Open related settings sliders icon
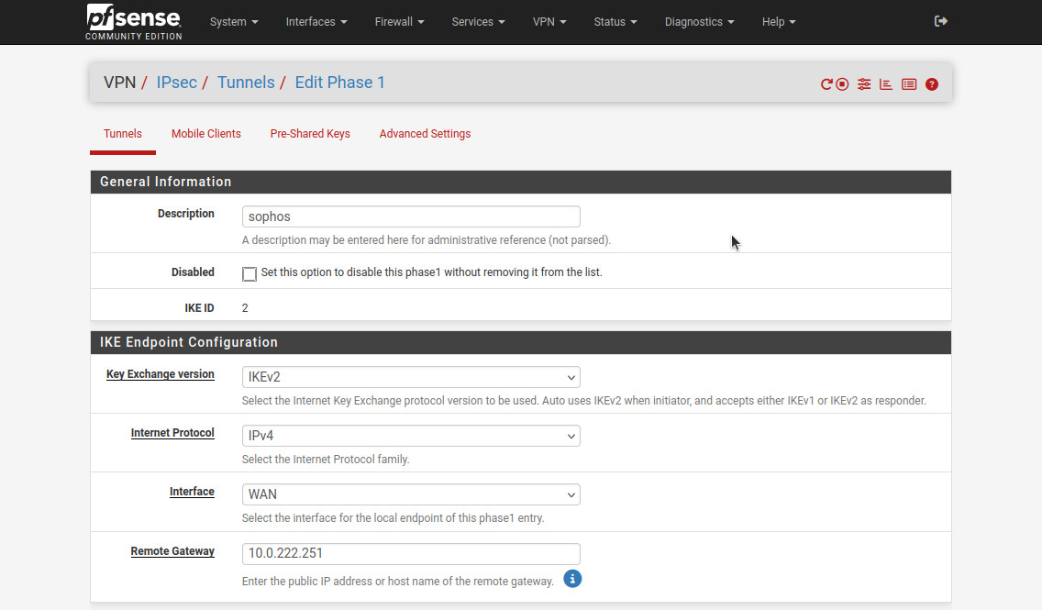Image resolution: width=1042 pixels, height=610 pixels. [x=864, y=84]
